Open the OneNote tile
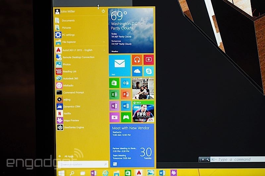 (114, 106)
